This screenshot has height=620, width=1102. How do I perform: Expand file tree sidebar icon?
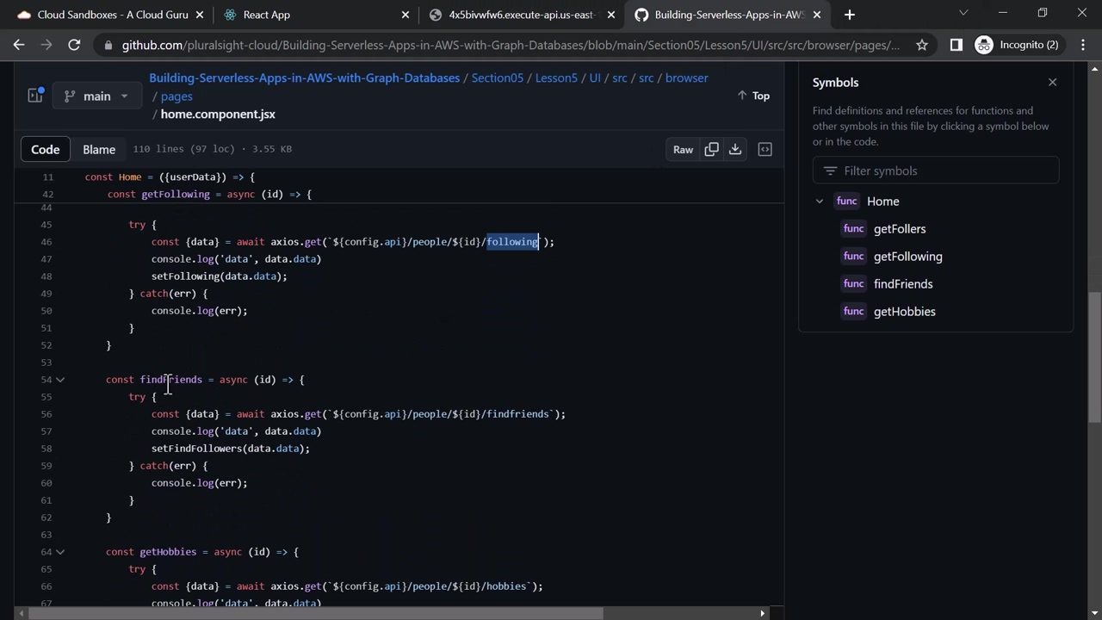(x=35, y=96)
